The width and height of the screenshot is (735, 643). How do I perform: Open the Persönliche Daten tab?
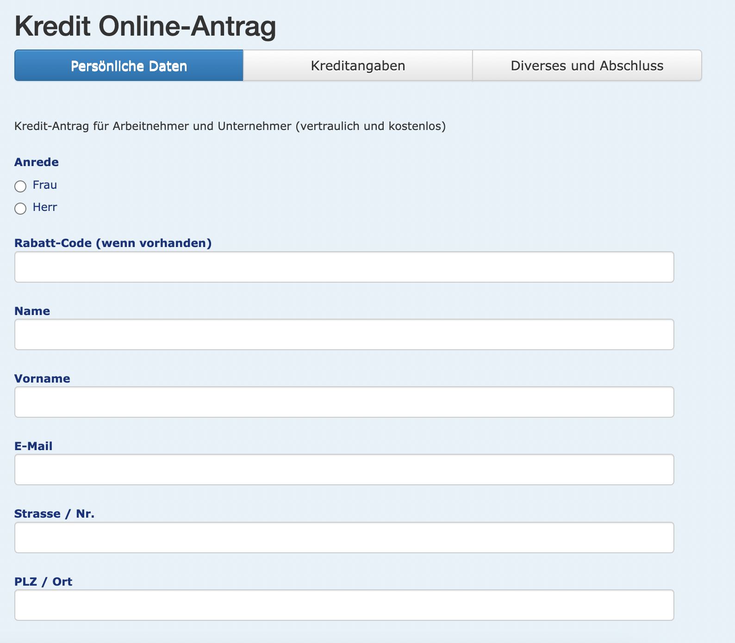pos(129,66)
